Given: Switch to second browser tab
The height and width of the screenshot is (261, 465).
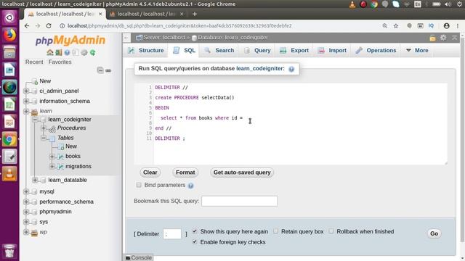Looking at the screenshot, I should 147,14.
